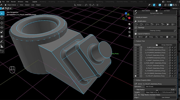The width and height of the screenshot is (180, 100).
Task: Open the Render menu
Action: pyautogui.click(x=13, y=2)
